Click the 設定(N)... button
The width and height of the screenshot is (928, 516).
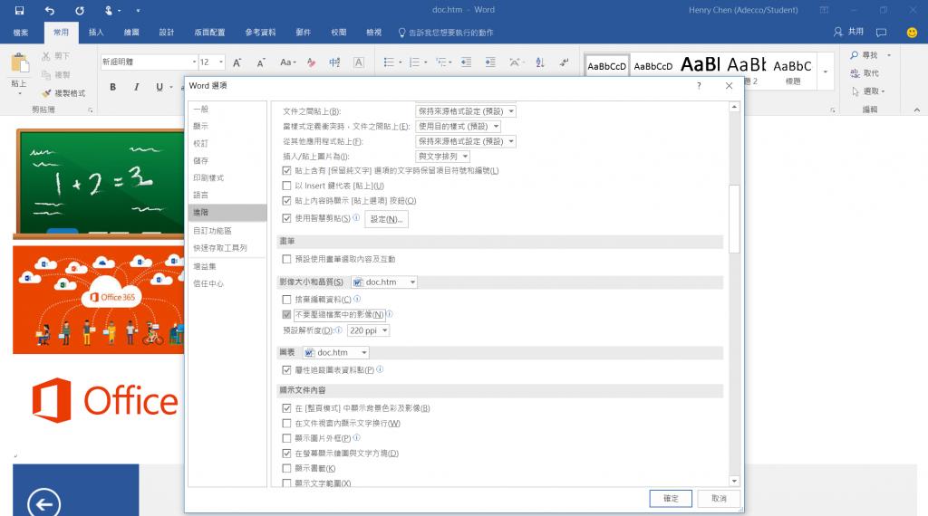(x=386, y=219)
